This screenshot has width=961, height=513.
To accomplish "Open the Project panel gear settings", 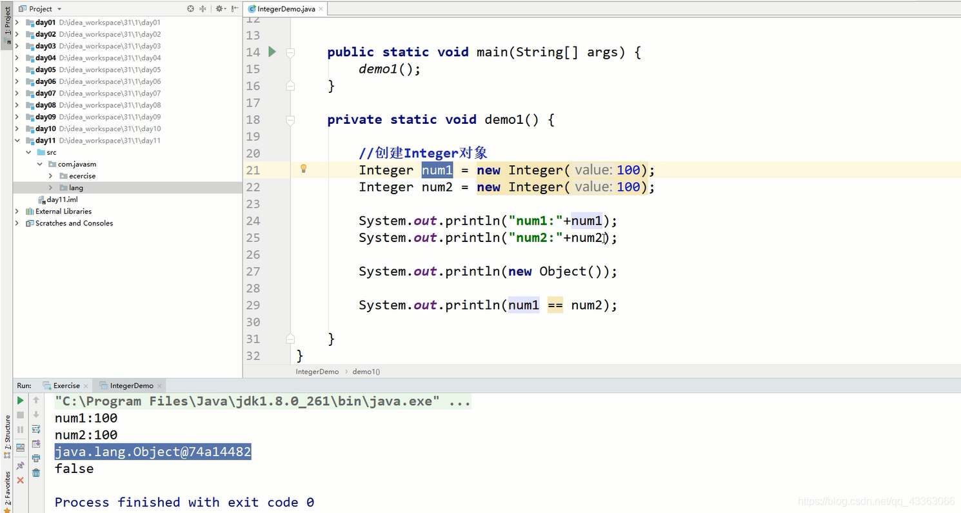I will (220, 9).
